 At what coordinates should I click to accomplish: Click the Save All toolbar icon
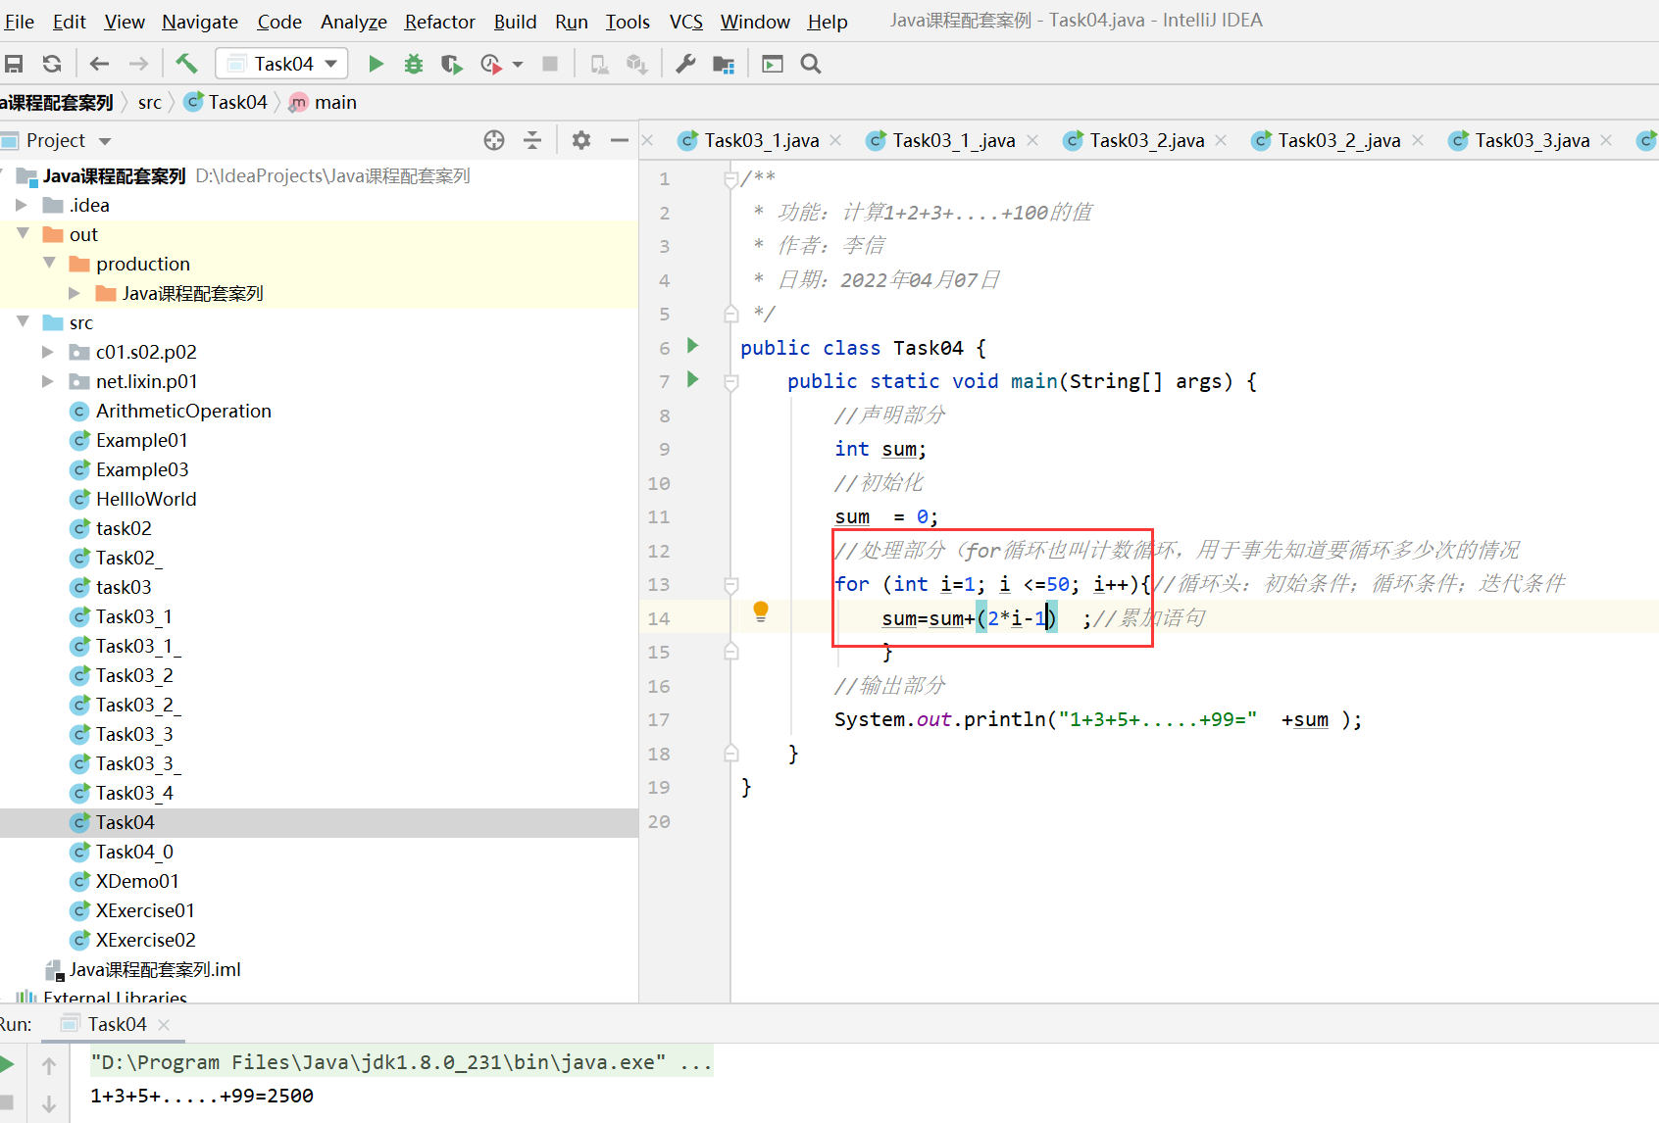coord(14,64)
